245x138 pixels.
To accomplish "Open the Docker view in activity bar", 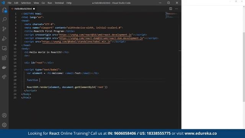I will 4,67.
